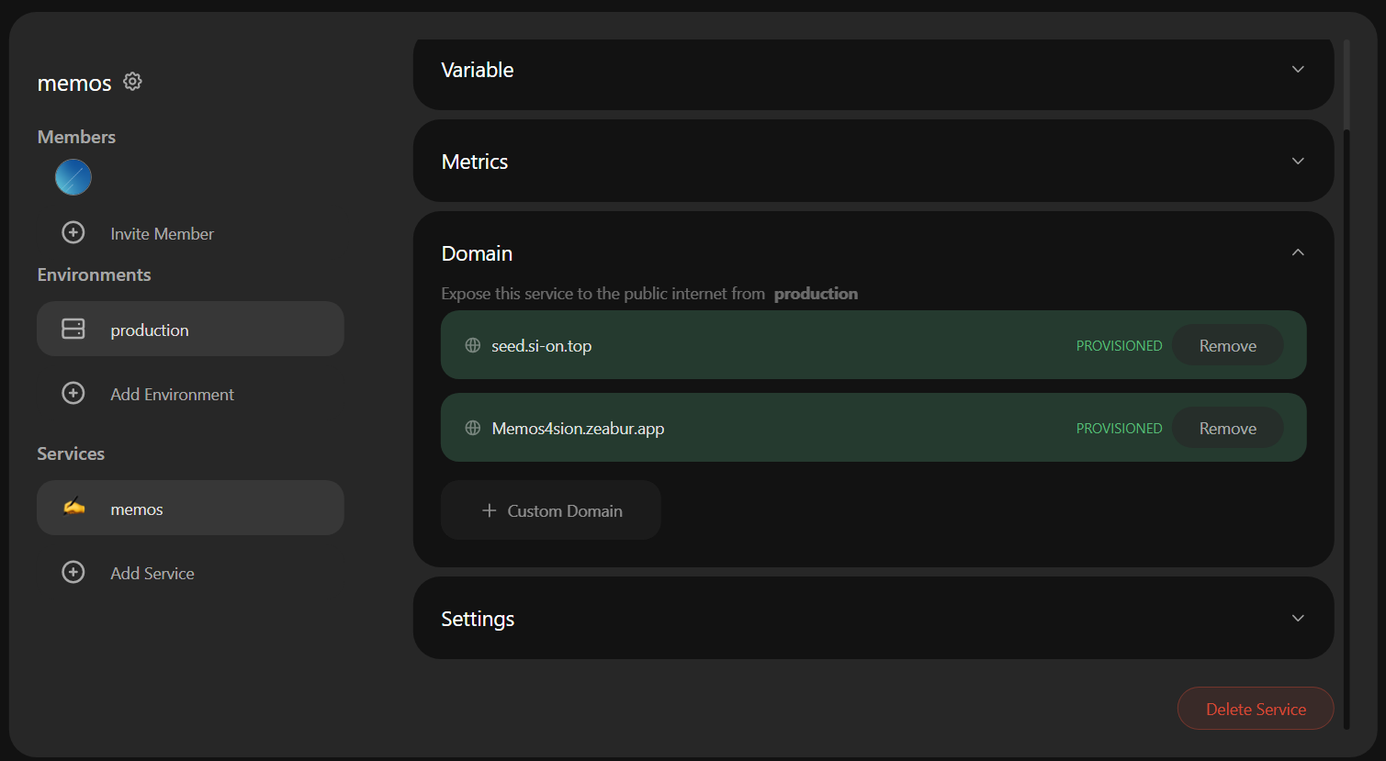Screen dimensions: 1386x761
Task: Add a Custom Domain
Action: point(551,511)
